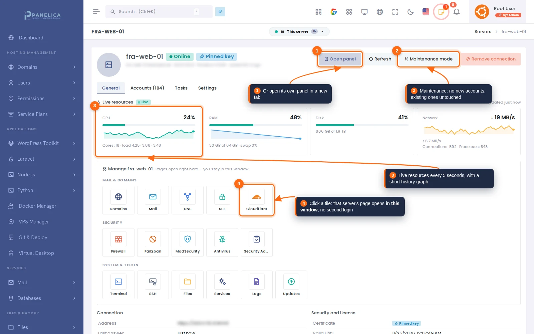Expand the Databases sidebar menu

[x=42, y=298]
